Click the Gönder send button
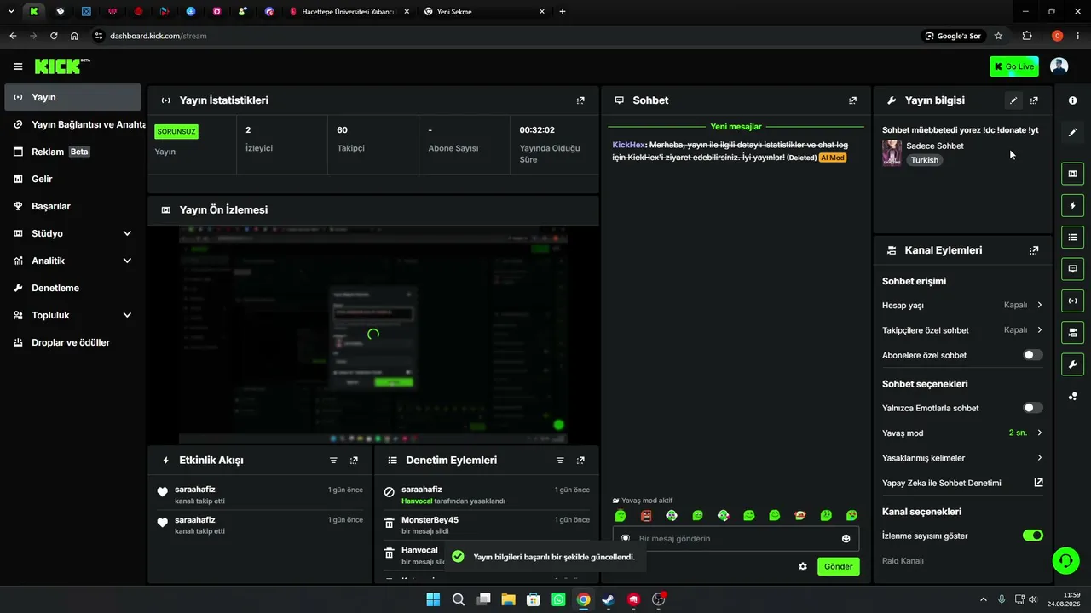 tap(838, 566)
